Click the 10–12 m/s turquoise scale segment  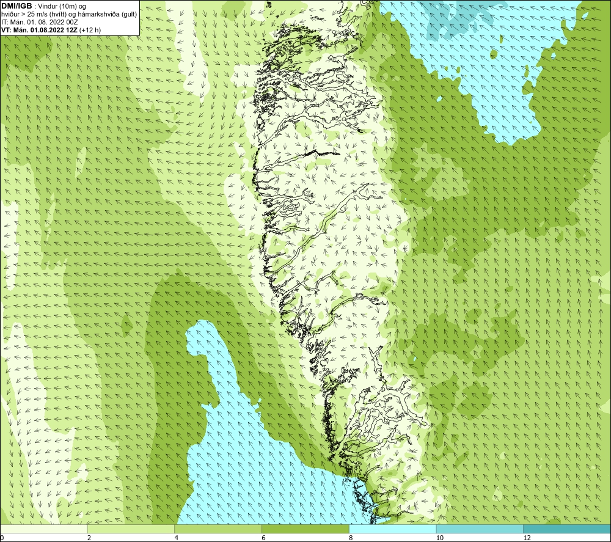[x=480, y=529]
